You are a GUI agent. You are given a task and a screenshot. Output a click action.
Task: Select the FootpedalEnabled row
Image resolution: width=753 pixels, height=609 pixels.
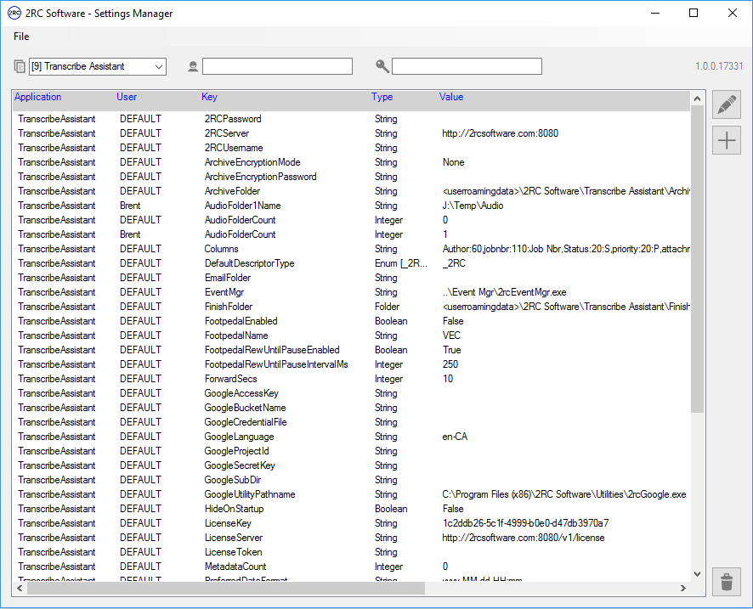351,321
